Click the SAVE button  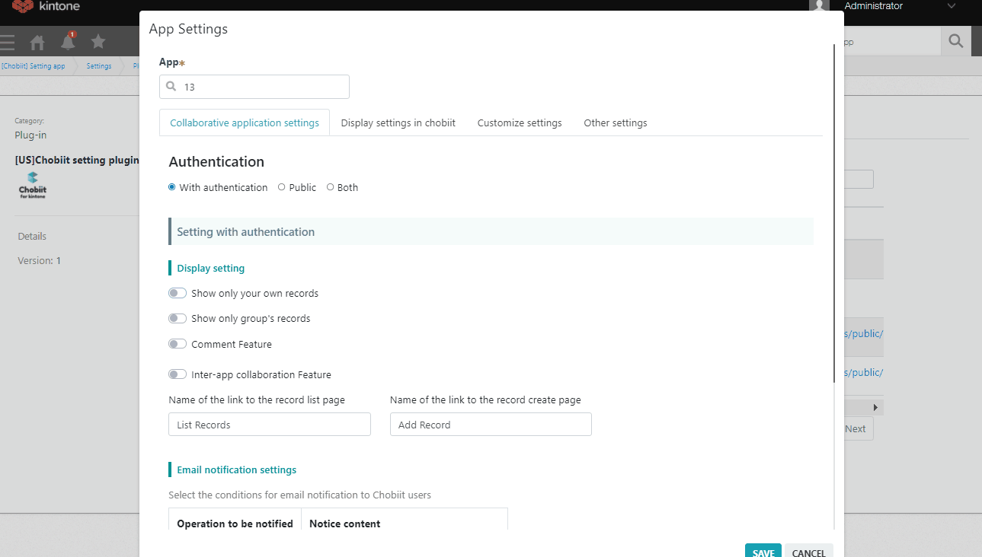pos(763,553)
